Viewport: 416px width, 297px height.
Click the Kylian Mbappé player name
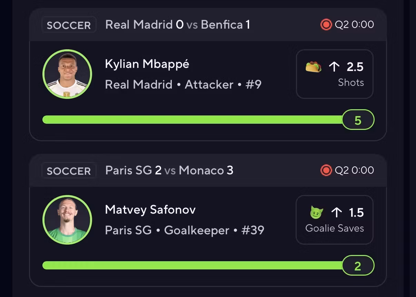147,64
